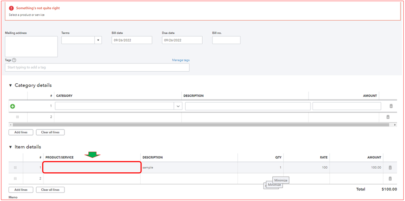Viewport: 405px width, 201px height.
Task: Open Tags help question mark icon
Action: 14,60
